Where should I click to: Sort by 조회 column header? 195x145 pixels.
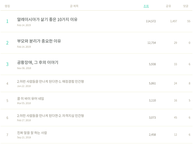[x=146, y=6]
